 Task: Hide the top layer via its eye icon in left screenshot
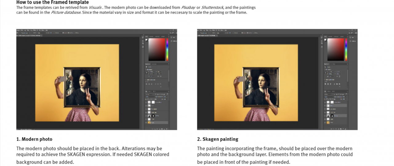coord(146,102)
